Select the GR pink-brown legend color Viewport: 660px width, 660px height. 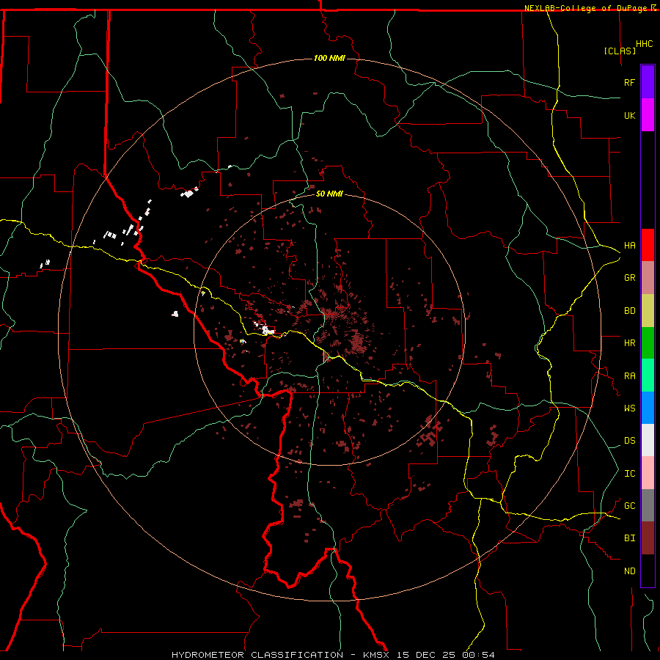(648, 278)
